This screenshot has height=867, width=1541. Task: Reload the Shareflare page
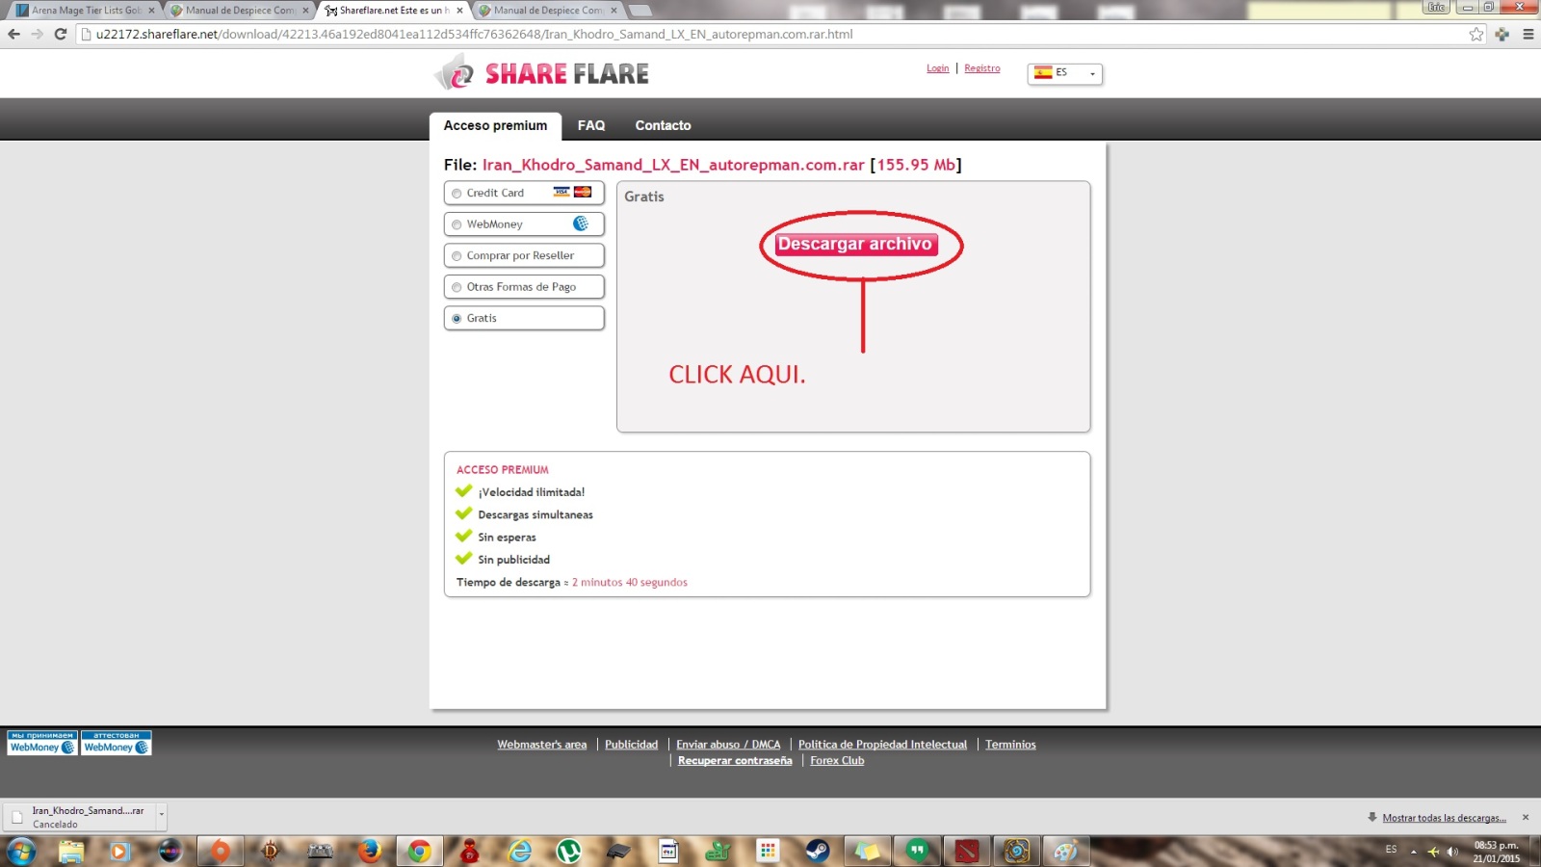(x=60, y=34)
